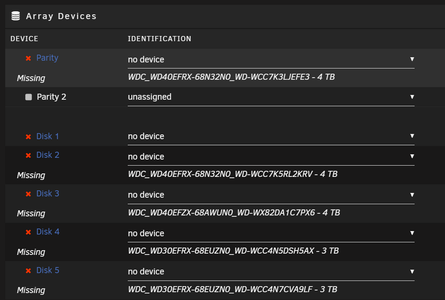Click the Array Devices heading
The width and height of the screenshot is (445, 300).
click(x=61, y=16)
